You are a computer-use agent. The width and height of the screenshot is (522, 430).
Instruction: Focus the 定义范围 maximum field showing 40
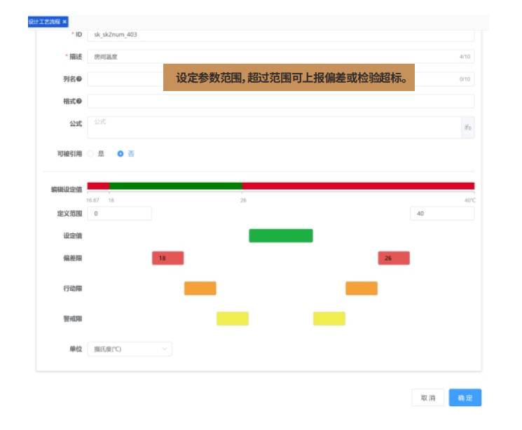coord(441,214)
